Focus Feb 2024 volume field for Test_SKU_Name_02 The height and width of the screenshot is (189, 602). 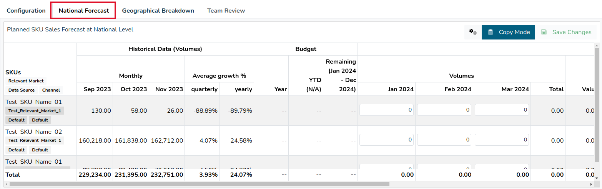point(444,140)
